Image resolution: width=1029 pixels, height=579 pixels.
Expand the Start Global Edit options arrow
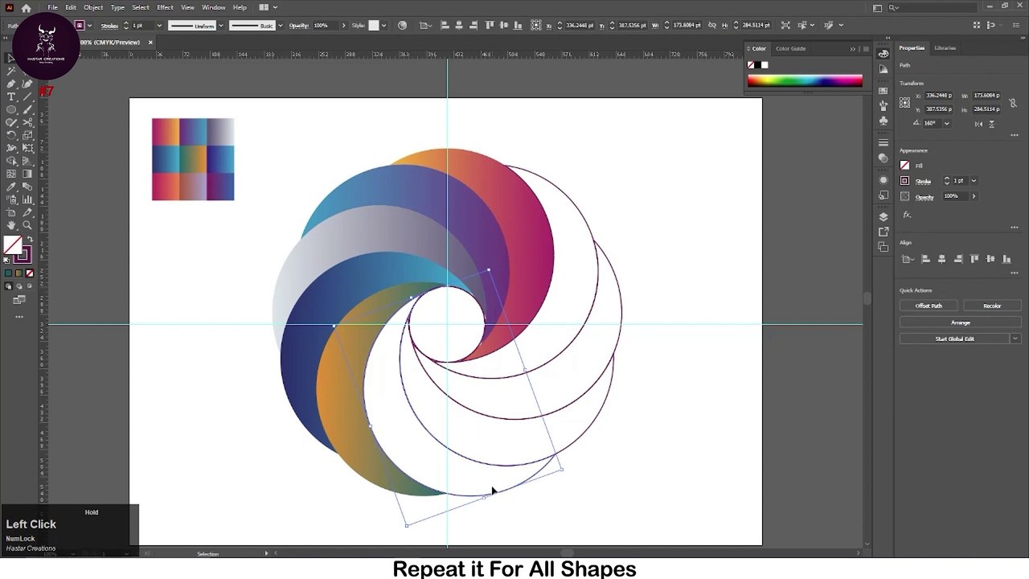(1015, 339)
